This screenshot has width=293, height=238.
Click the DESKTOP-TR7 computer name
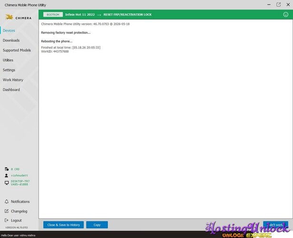(x=20, y=183)
